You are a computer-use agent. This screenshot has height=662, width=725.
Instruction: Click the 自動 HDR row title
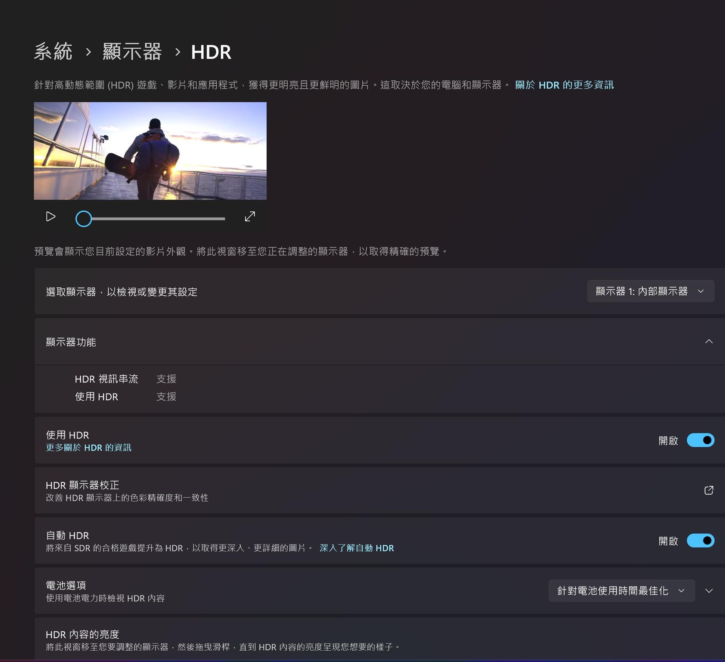coord(67,535)
